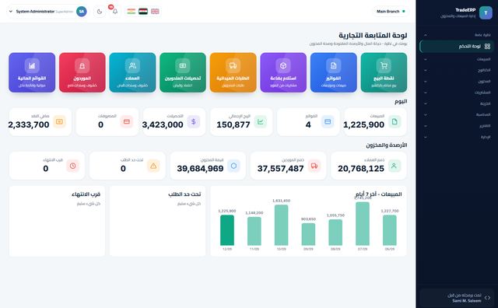
Task: Open the point of sale cart icon
Action: point(384,66)
